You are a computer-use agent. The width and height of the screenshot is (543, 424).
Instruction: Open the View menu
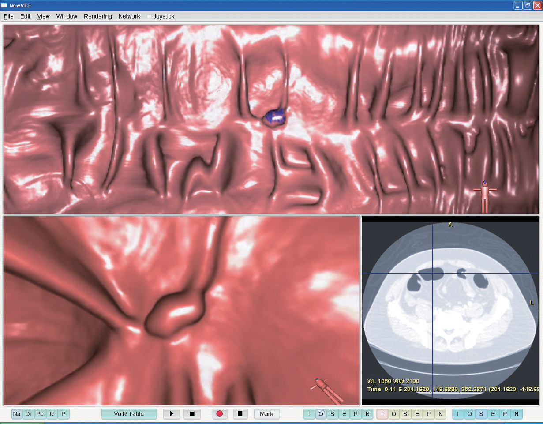(x=43, y=16)
